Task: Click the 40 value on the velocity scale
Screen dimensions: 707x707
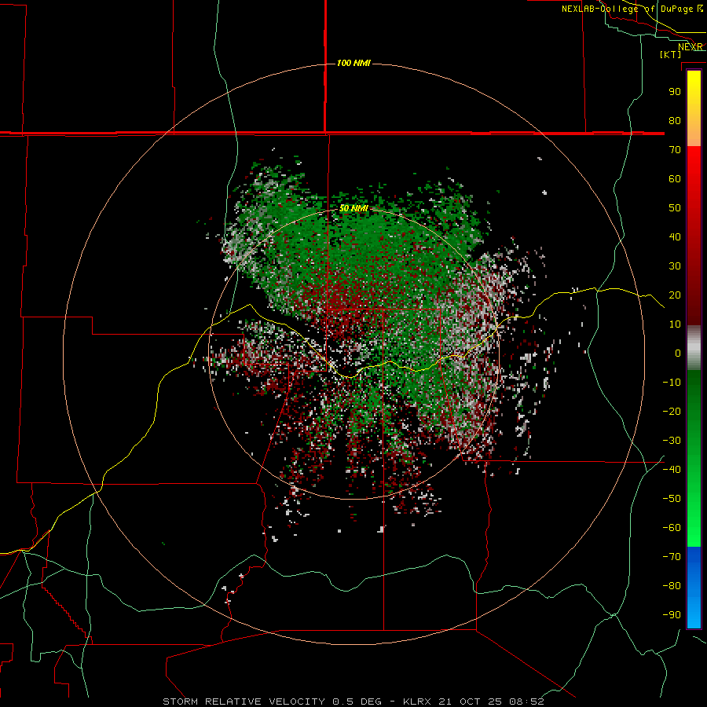Action: click(x=675, y=236)
